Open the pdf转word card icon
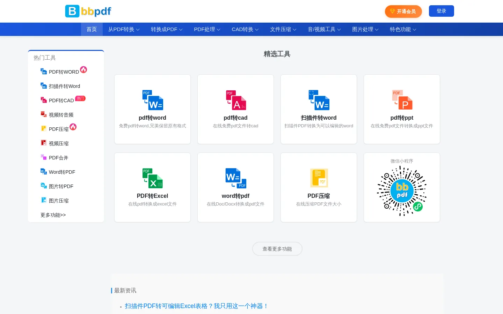 pyautogui.click(x=153, y=100)
